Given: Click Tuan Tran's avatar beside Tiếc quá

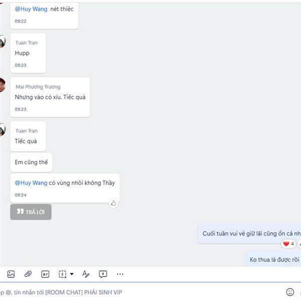Looking at the screenshot, I should [x=3, y=129].
